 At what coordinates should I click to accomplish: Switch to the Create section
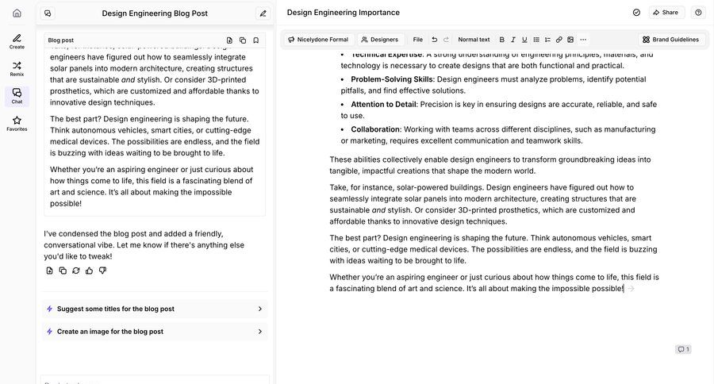tap(17, 41)
